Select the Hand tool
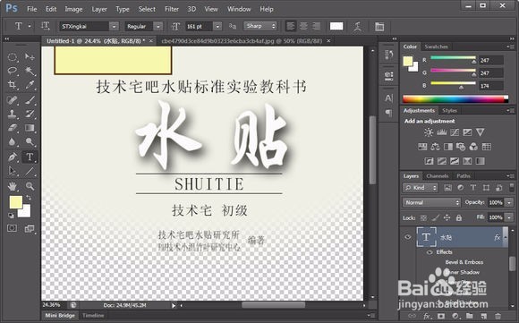This screenshot has width=519, height=323. pos(13,186)
